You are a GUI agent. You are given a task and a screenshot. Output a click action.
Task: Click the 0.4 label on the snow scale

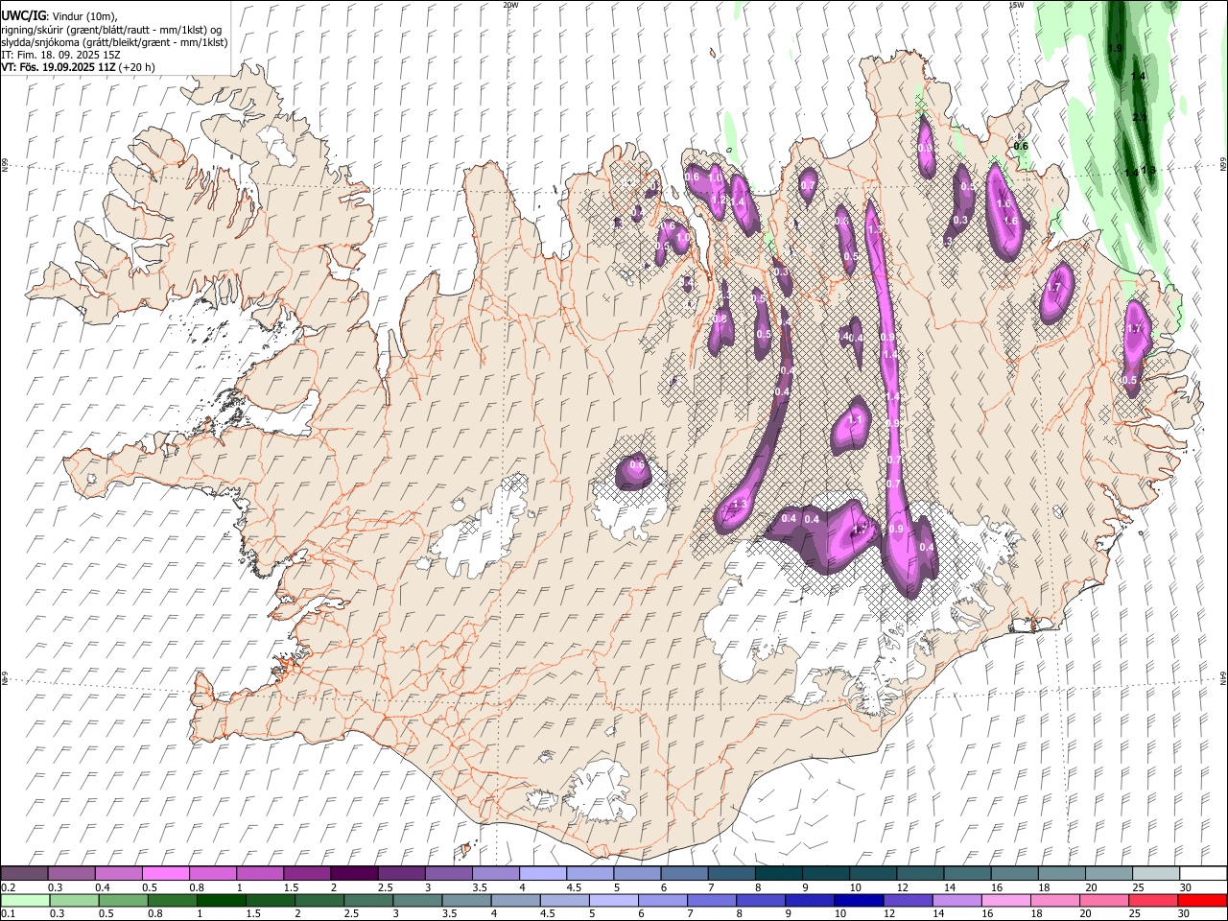coord(103,887)
